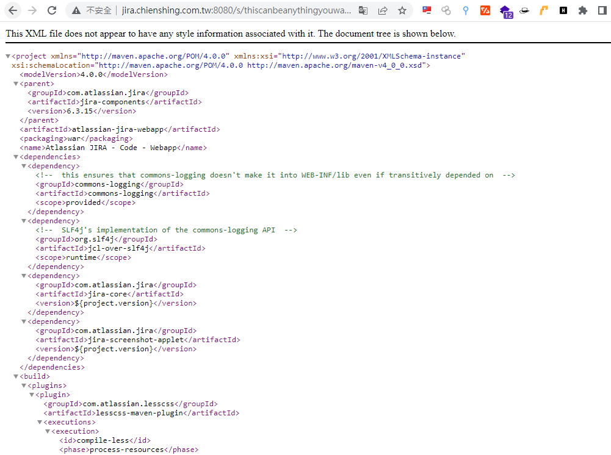Click artifactId commons-logging line
The image size is (611, 455).
point(123,193)
